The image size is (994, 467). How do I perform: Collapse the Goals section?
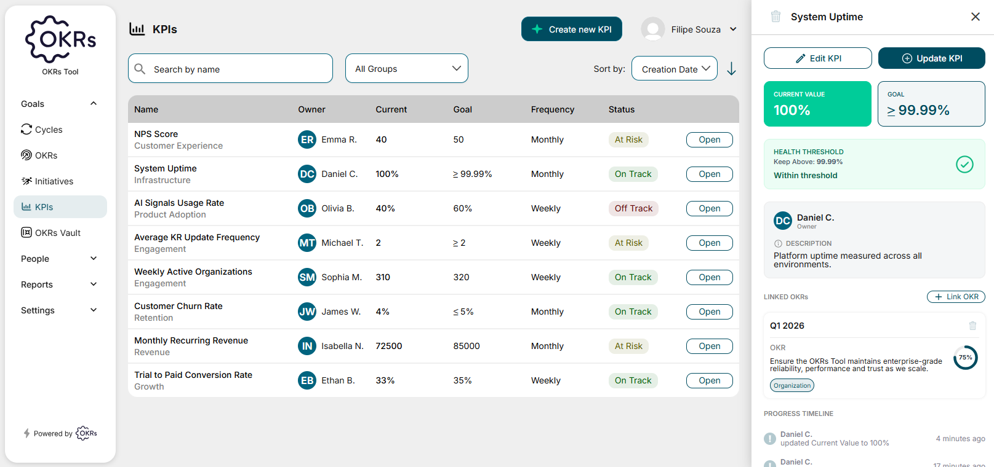click(94, 103)
